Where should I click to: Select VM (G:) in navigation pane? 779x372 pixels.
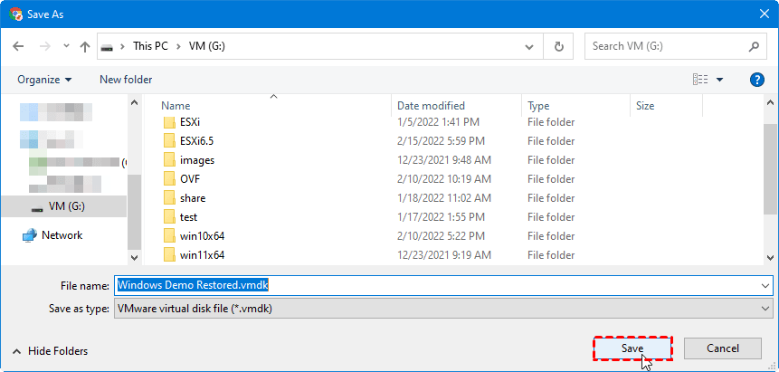tap(66, 206)
